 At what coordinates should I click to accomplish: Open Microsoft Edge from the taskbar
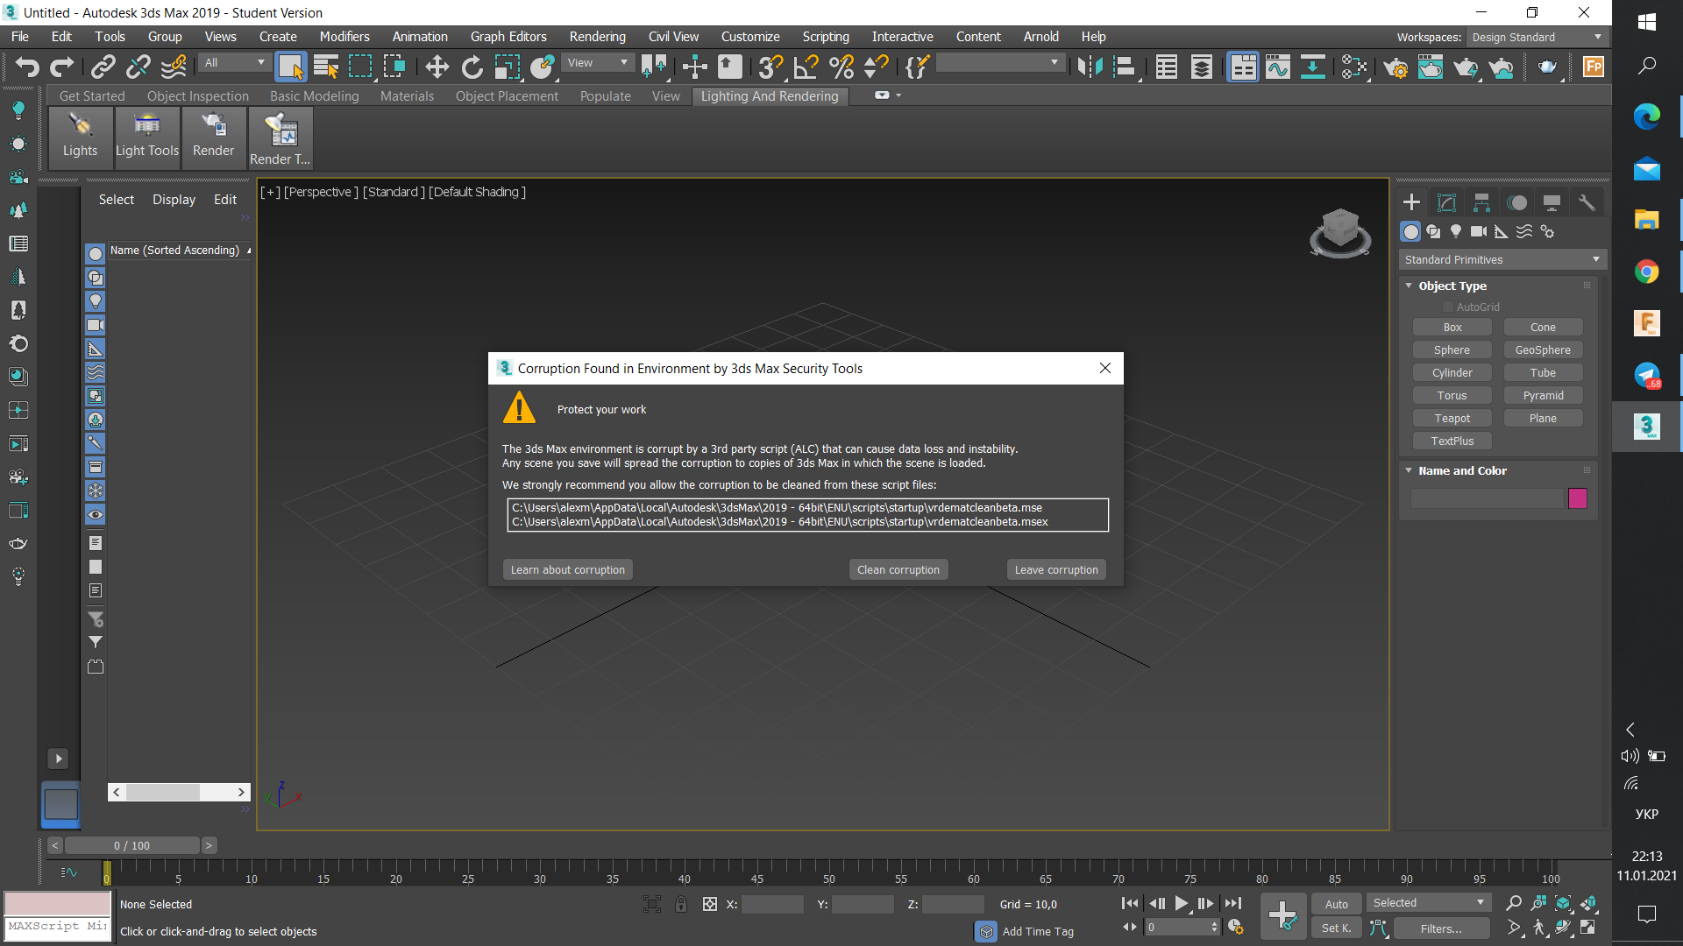pos(1646,116)
